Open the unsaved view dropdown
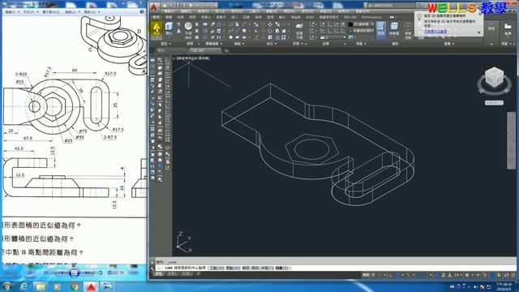 click(x=361, y=31)
